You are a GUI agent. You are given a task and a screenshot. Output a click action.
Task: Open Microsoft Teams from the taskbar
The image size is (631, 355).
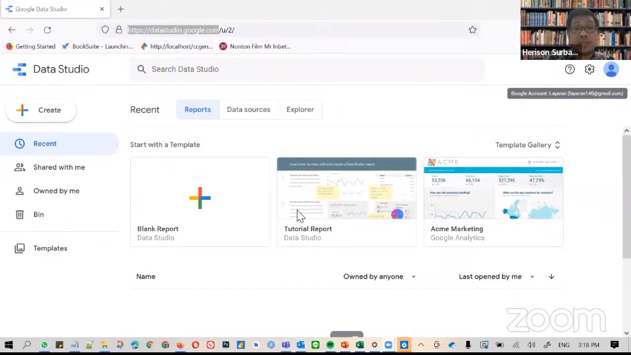(x=285, y=345)
